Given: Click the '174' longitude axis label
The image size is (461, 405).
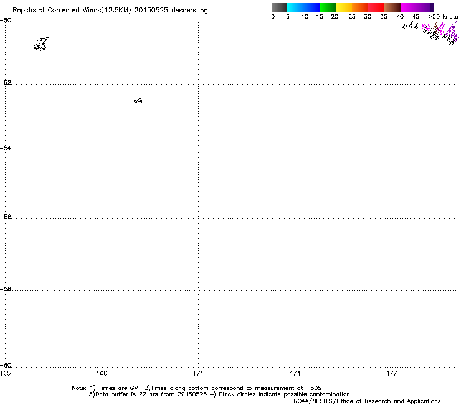Looking at the screenshot, I should (x=295, y=373).
